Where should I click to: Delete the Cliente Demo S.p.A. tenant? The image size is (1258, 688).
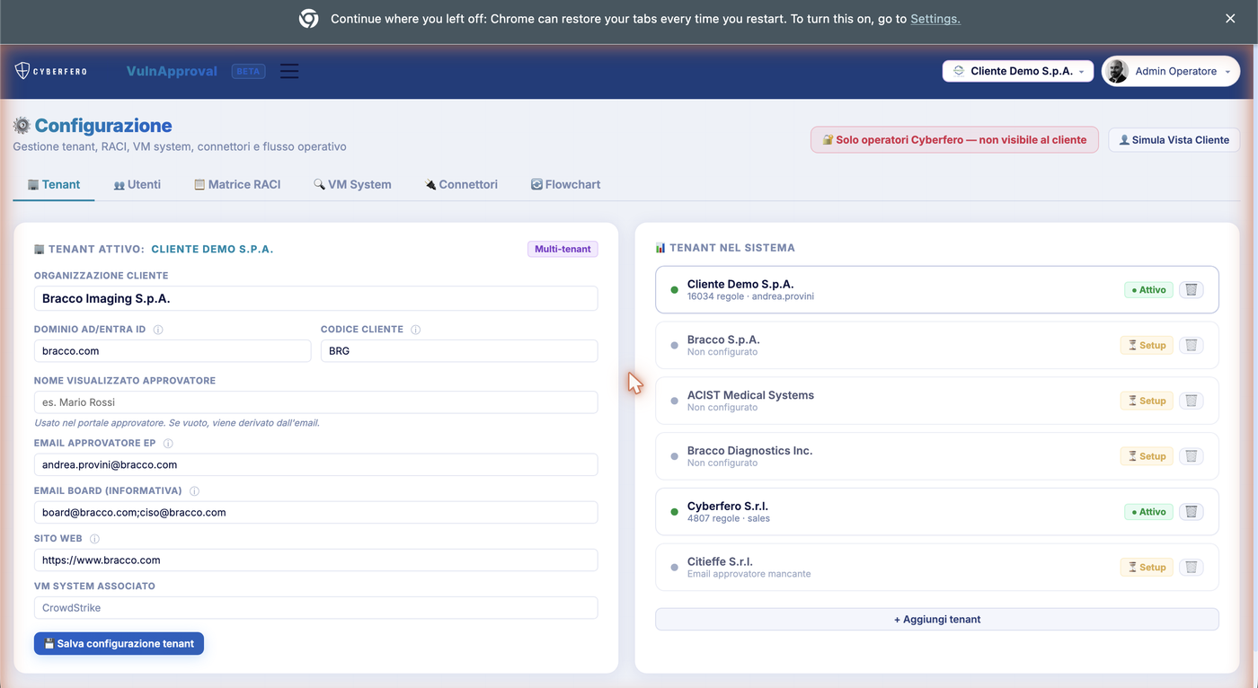point(1191,290)
